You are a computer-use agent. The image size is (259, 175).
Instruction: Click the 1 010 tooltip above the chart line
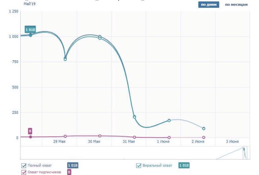[x=30, y=30]
